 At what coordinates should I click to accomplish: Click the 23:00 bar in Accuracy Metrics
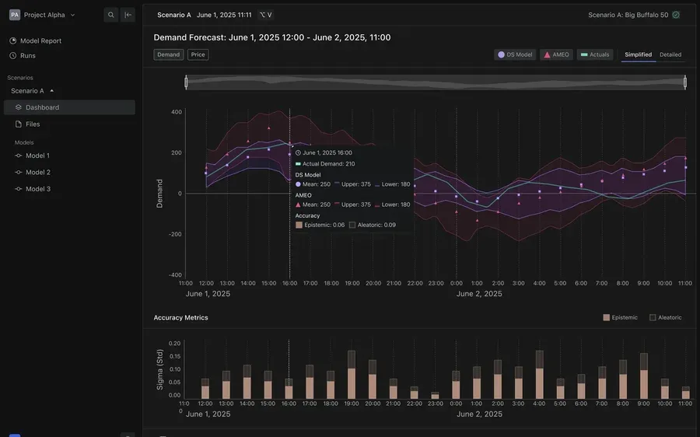tap(435, 396)
